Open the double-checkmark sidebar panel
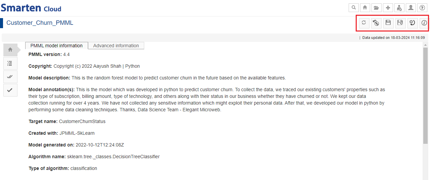 click(10, 76)
